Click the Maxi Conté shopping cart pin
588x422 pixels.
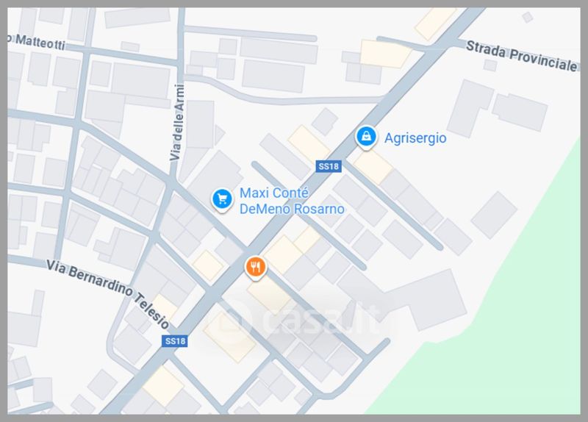222,199
